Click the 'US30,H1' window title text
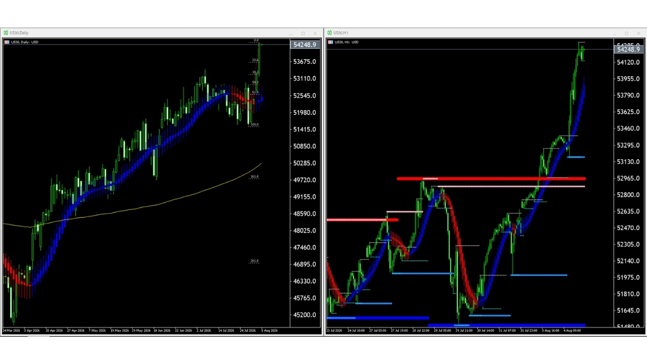Image resolution: width=647 pixels, height=364 pixels. click(x=341, y=33)
